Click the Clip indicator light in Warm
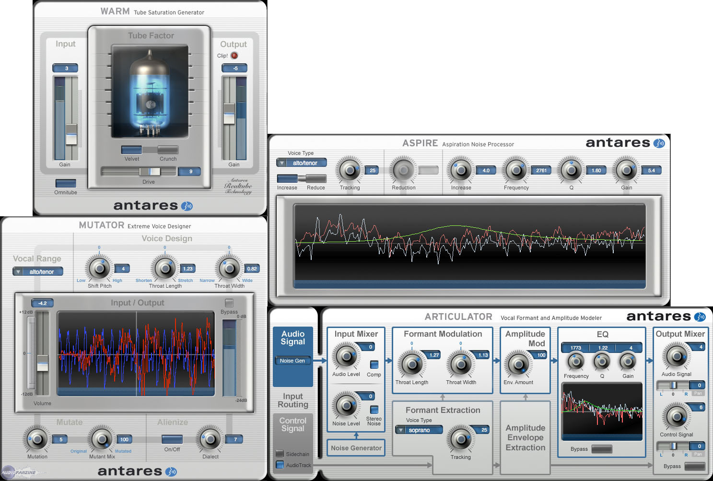The image size is (713, 481). 234,56
